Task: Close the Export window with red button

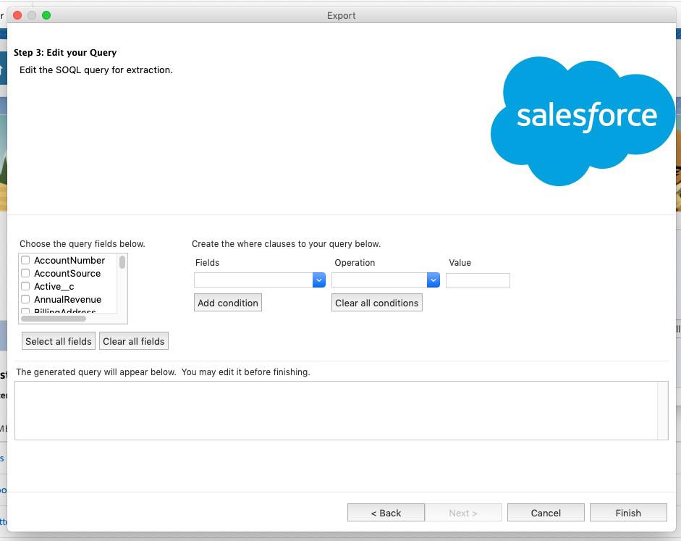Action: pos(17,15)
